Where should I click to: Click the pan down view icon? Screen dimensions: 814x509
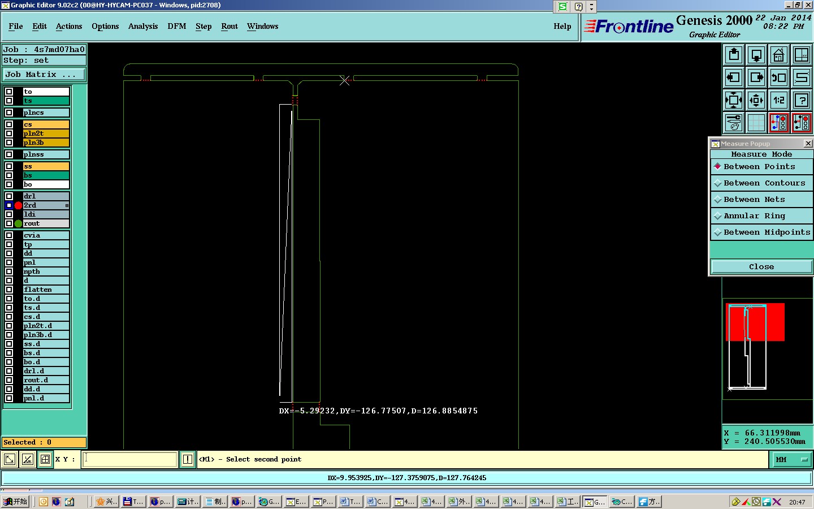(756, 55)
